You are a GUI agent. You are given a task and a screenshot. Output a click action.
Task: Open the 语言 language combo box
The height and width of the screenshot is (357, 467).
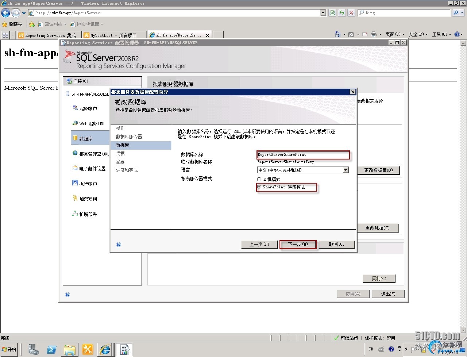(303, 170)
